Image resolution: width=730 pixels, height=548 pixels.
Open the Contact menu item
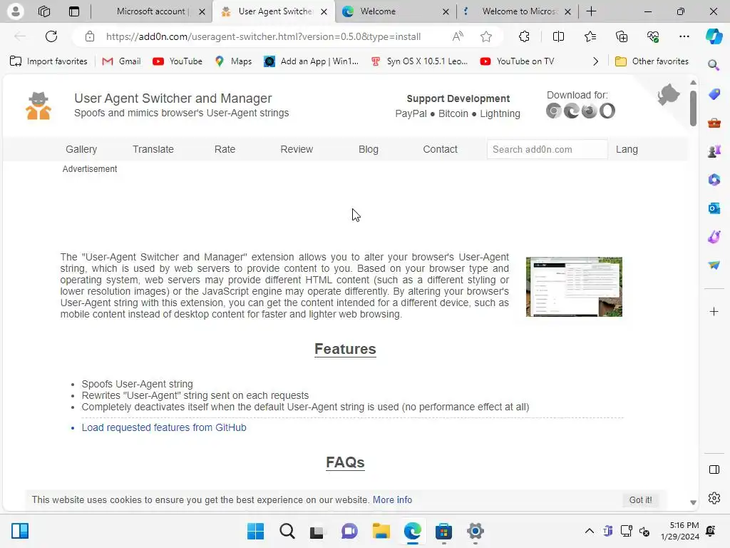(440, 149)
